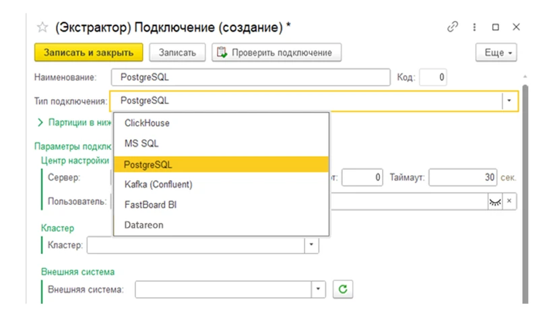Click Записать и закрыть button
This screenshot has width=545, height=318.
click(88, 52)
